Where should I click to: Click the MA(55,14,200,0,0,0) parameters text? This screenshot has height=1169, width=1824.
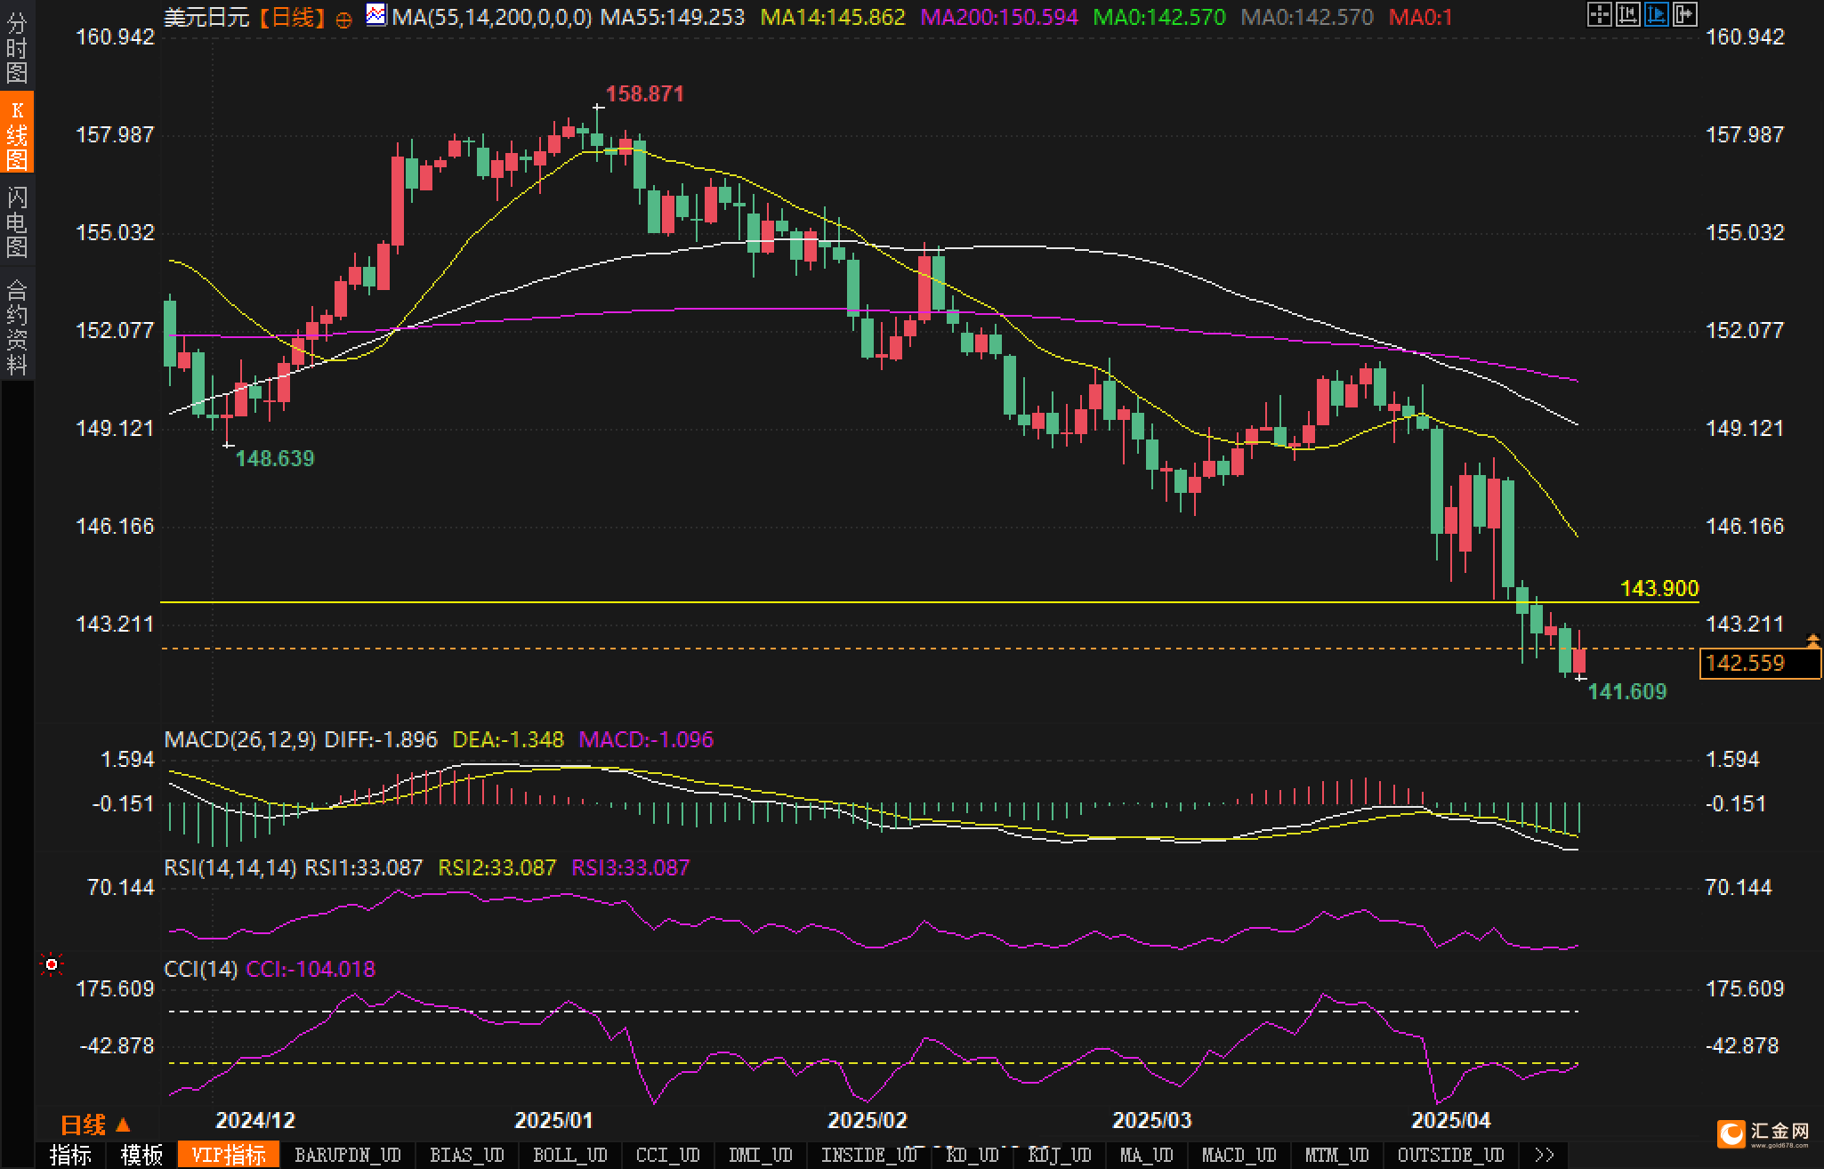pos(492,16)
